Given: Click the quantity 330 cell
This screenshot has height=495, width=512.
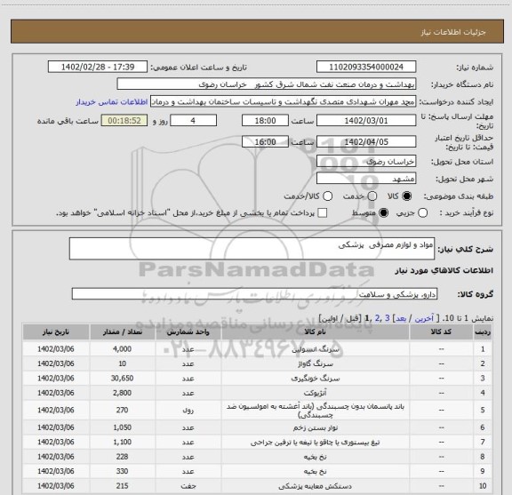Looking at the screenshot, I should (122, 472).
